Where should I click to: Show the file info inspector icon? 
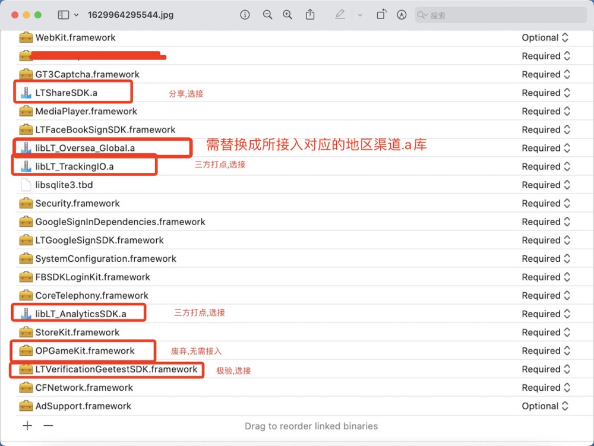(x=245, y=15)
